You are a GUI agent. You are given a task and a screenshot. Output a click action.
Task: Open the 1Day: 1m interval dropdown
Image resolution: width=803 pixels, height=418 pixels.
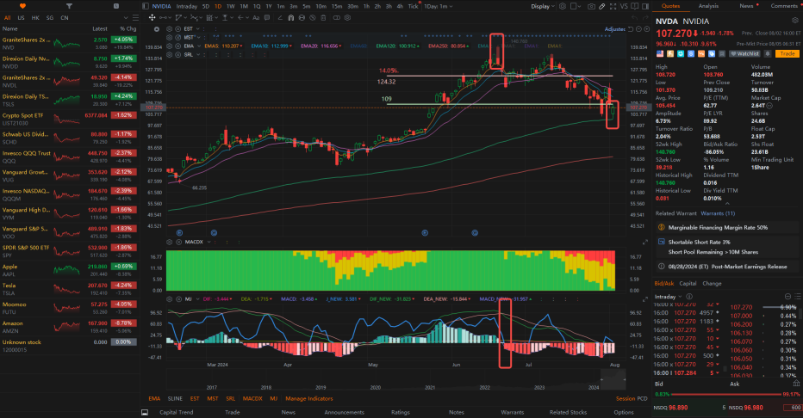click(439, 6)
